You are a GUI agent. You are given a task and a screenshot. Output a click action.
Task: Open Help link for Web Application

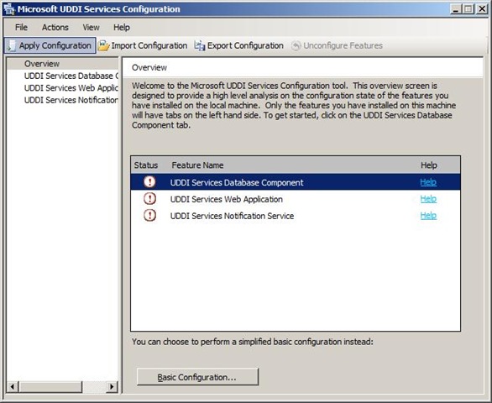coord(428,199)
